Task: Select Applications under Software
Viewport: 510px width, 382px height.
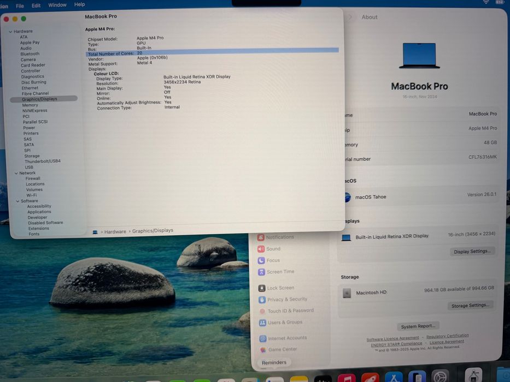Action: 39,212
